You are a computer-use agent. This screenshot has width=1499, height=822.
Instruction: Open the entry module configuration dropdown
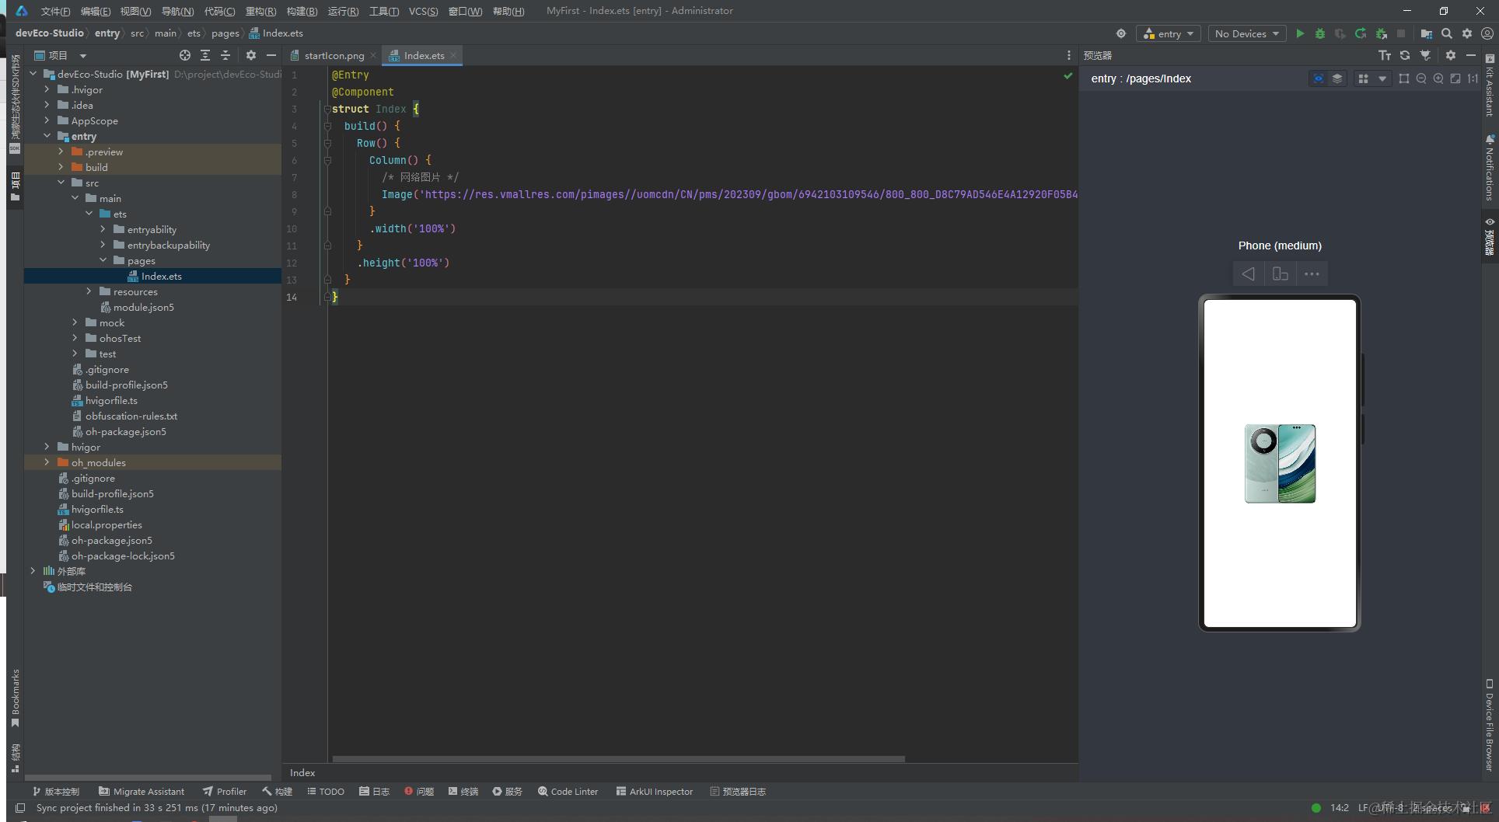[x=1169, y=33]
